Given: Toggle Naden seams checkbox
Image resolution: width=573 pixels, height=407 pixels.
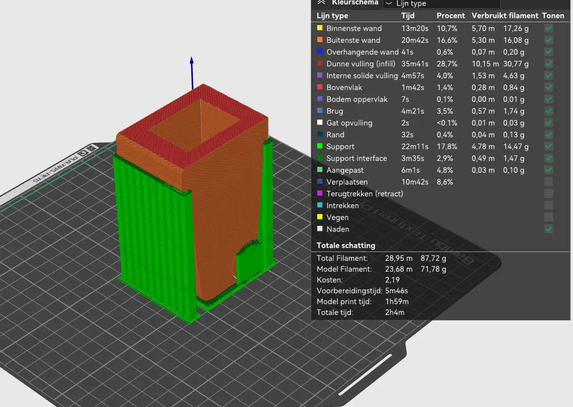Looking at the screenshot, I should [548, 229].
